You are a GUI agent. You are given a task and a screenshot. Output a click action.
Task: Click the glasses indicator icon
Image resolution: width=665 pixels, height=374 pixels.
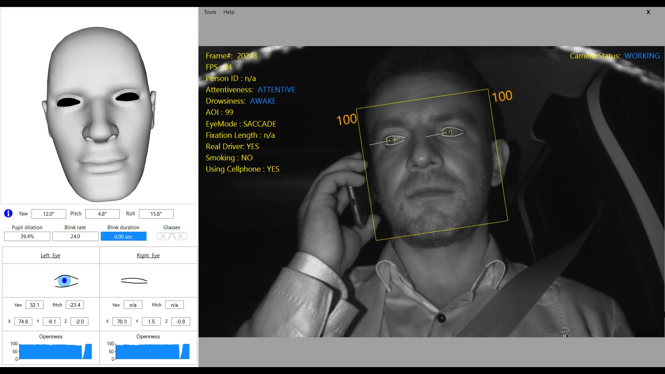tap(172, 236)
